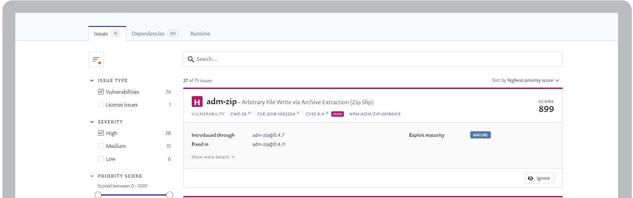The height and width of the screenshot is (198, 633).
Task: Click the high severity H badge for adm-zip
Action: click(x=197, y=102)
